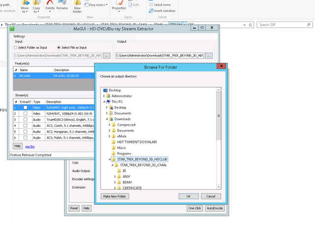The height and width of the screenshot is (225, 315).
Task: Select the 04.m2ts feature row
Action: coord(54,76)
